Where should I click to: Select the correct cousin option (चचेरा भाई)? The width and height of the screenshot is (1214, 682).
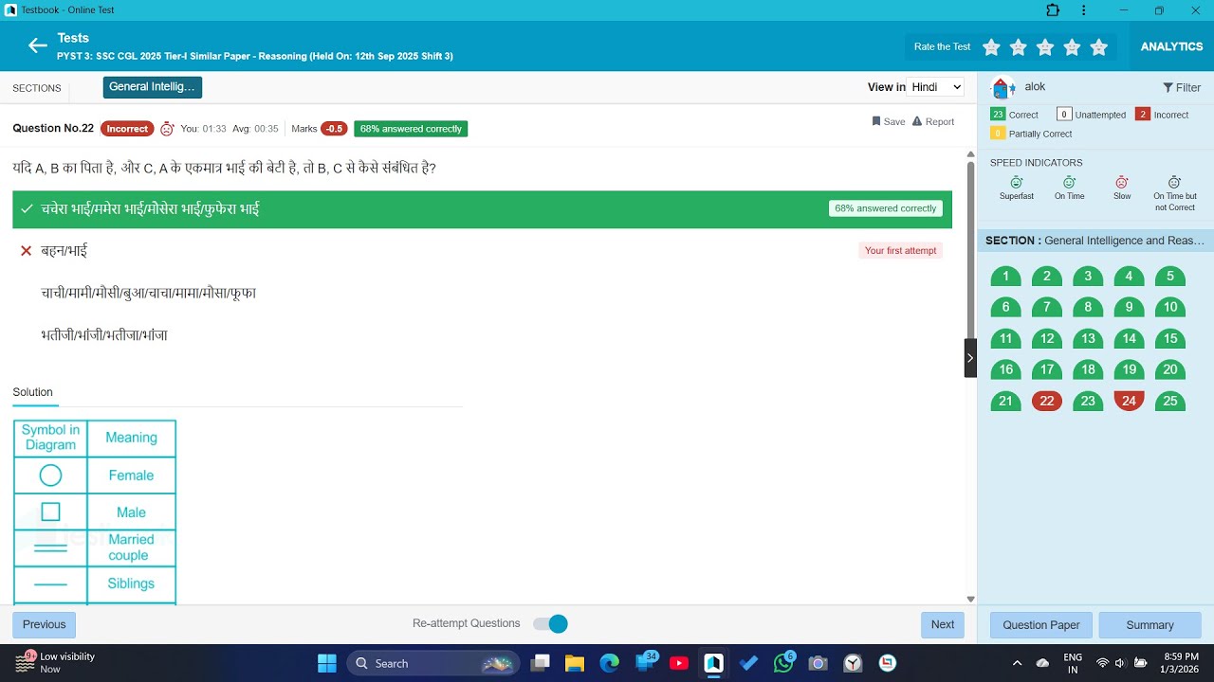click(482, 208)
